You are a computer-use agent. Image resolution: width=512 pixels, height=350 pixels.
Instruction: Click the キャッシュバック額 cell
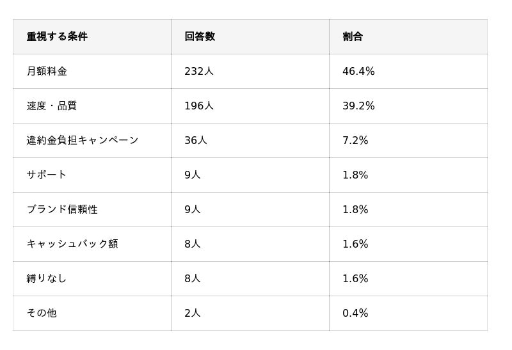coord(72,244)
